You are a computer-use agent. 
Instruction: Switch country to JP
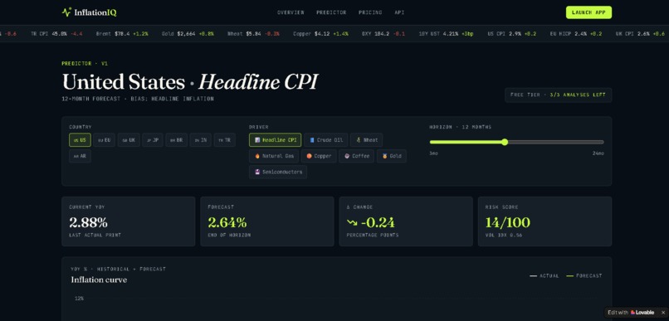tap(153, 140)
